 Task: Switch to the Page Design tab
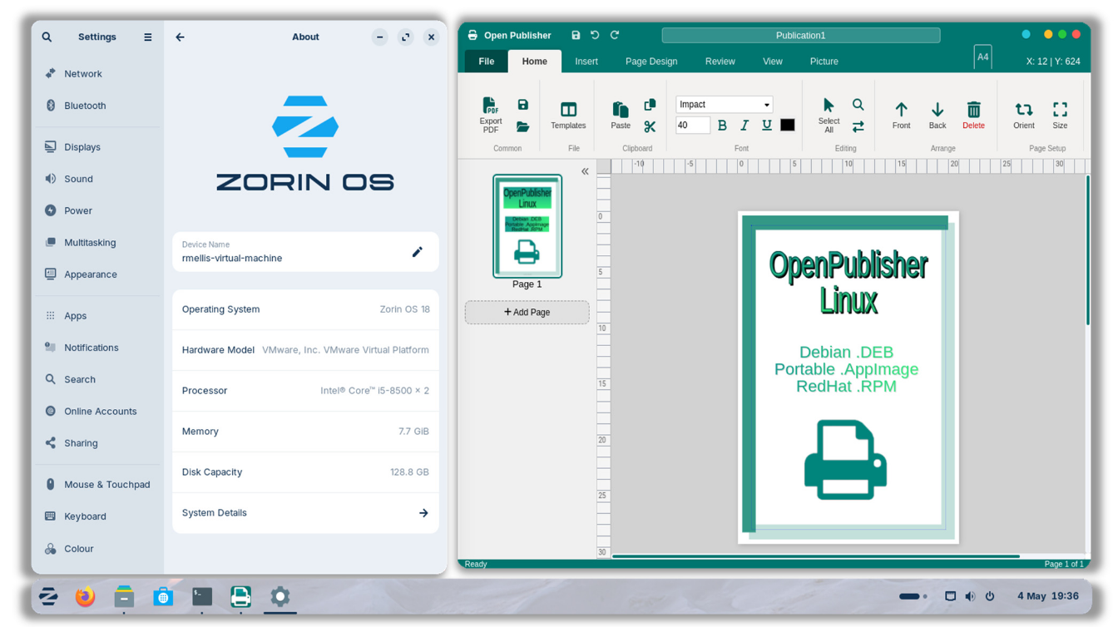(651, 62)
